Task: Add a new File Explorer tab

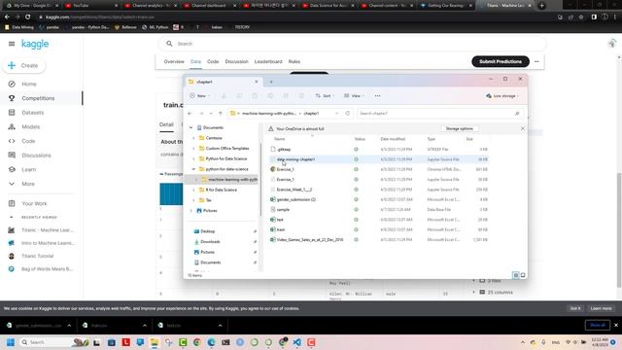Action: [x=271, y=82]
